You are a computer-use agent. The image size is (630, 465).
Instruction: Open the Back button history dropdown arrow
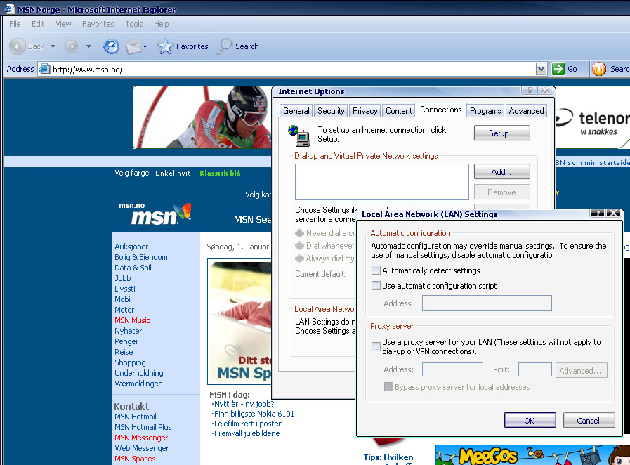(x=53, y=46)
